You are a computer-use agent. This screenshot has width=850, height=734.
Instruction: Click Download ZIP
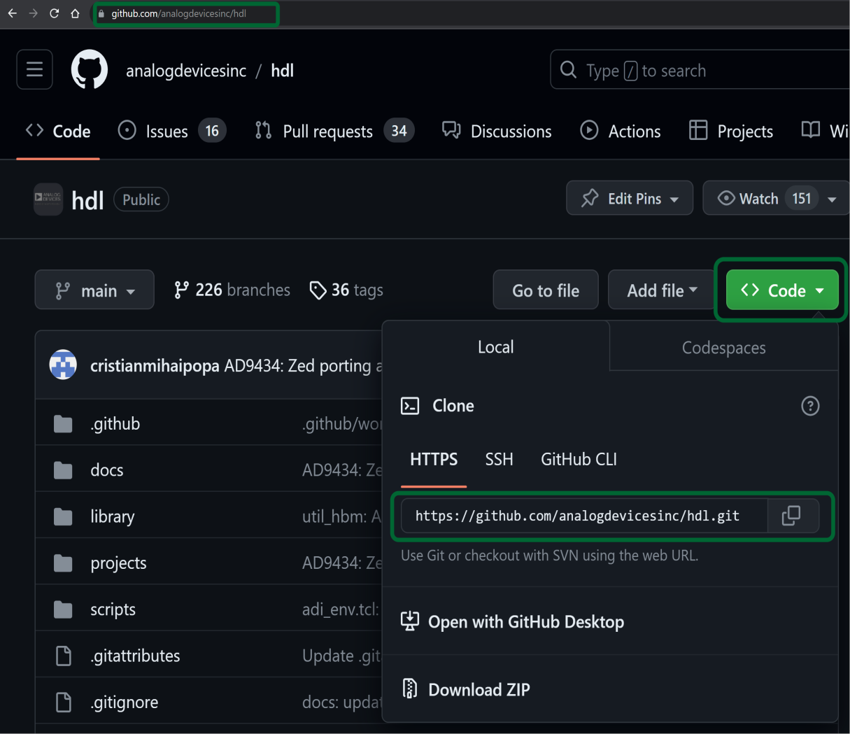coord(479,690)
